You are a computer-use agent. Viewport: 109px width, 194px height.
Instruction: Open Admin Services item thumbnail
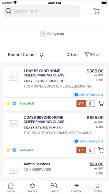coord(13,170)
